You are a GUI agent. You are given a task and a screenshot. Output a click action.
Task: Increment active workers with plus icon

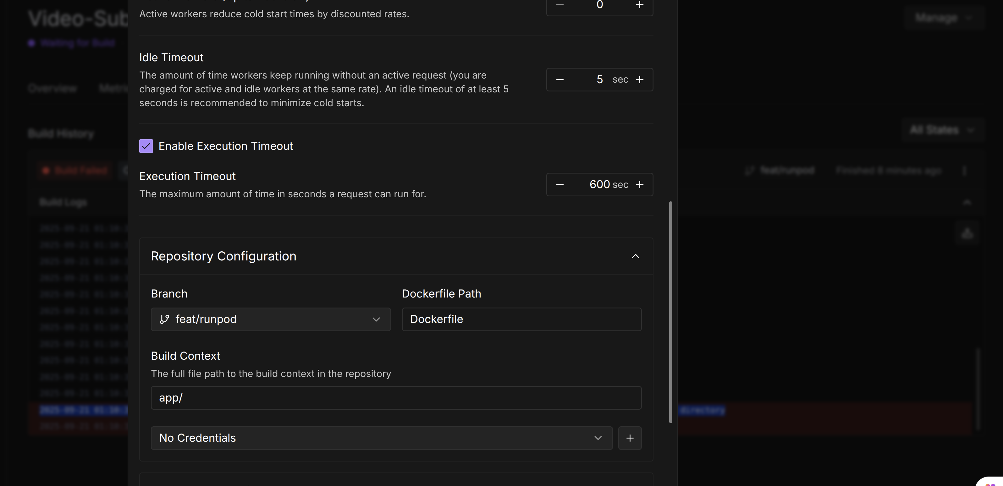pos(639,5)
